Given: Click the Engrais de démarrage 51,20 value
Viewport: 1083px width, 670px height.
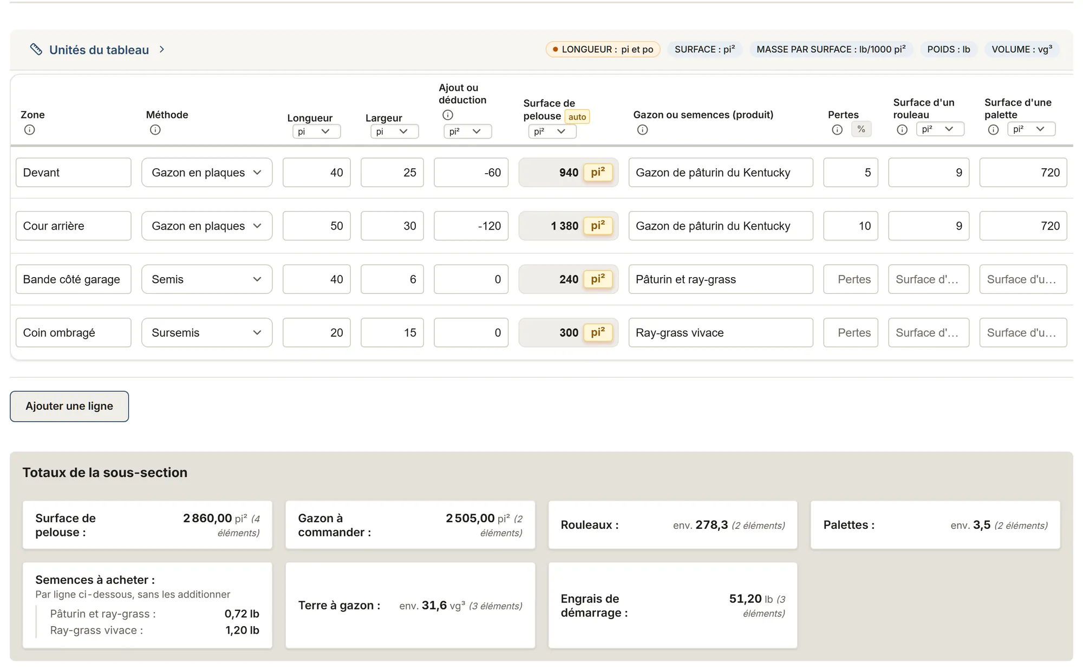Looking at the screenshot, I should [x=745, y=599].
